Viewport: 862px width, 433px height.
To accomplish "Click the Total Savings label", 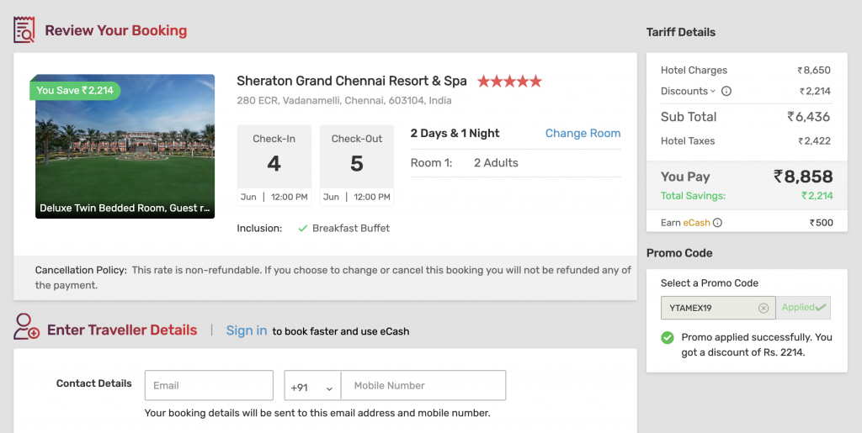I will 694,196.
